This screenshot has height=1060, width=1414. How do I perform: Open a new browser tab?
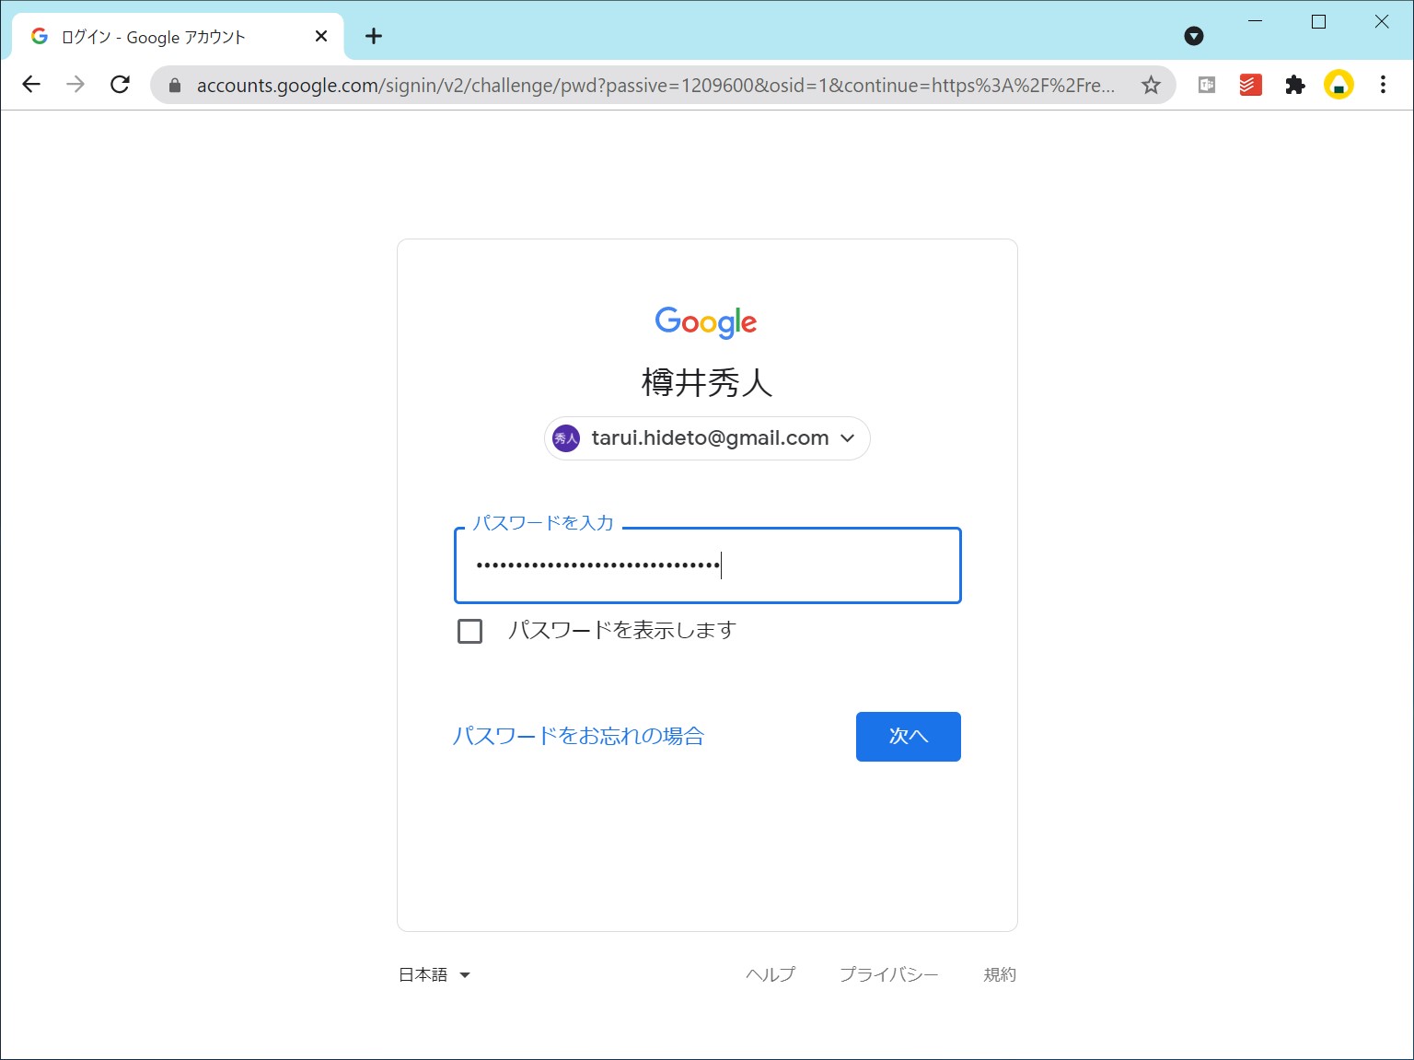pos(373,36)
